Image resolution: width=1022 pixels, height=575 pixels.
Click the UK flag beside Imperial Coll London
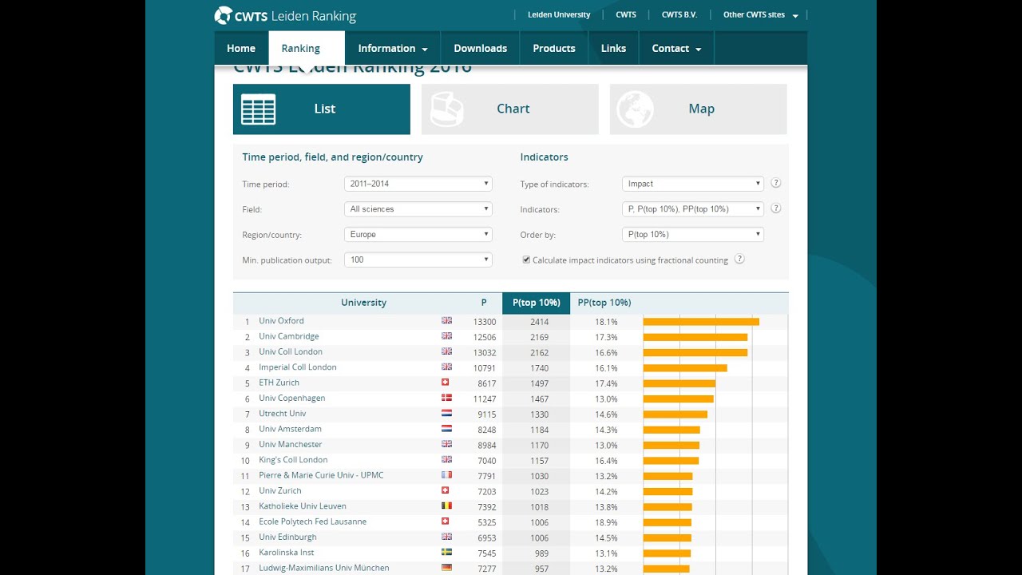pos(446,367)
